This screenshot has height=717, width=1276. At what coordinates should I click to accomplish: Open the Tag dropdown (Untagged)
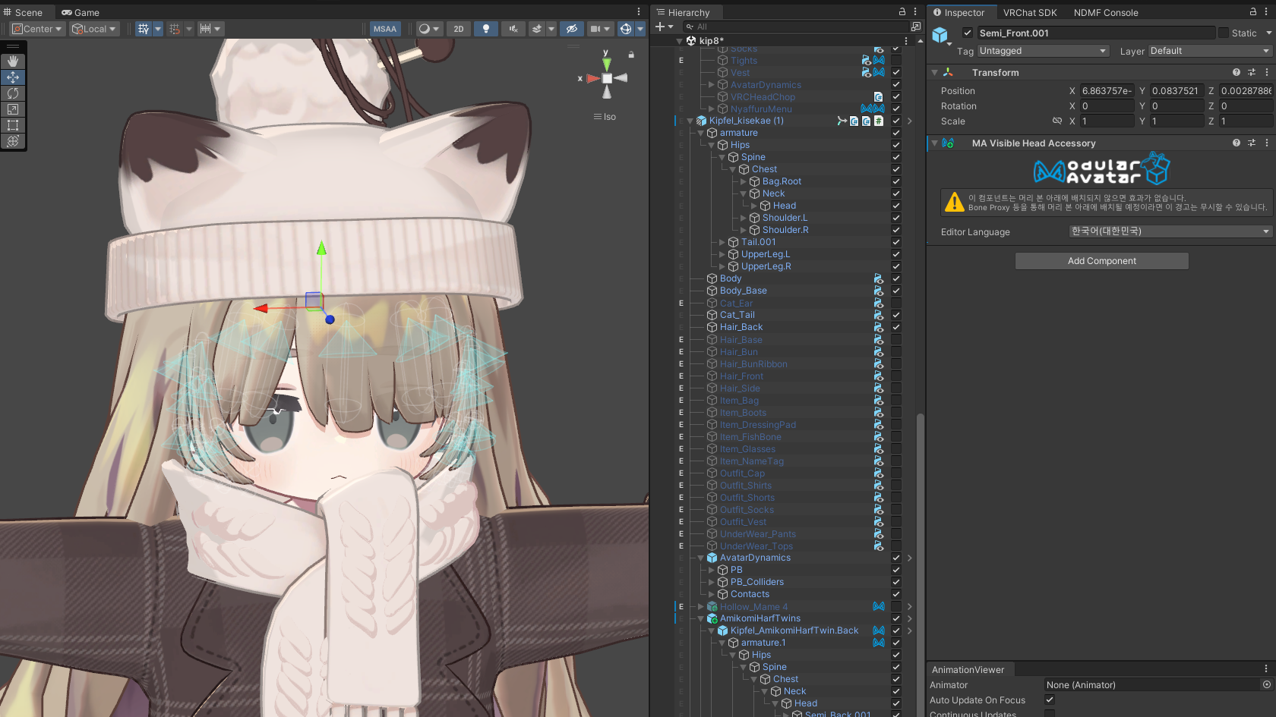pos(1044,51)
